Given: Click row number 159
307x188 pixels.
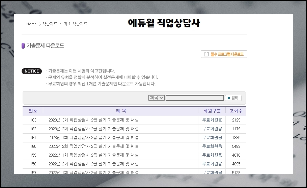Looking at the screenshot, I should point(33,155).
